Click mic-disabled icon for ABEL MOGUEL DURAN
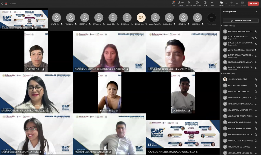 (x=256, y=85)
